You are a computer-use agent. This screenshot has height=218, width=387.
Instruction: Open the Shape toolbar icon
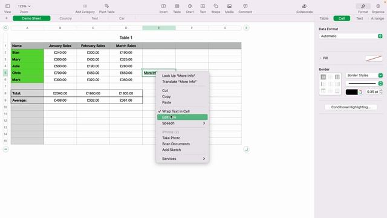216,6
